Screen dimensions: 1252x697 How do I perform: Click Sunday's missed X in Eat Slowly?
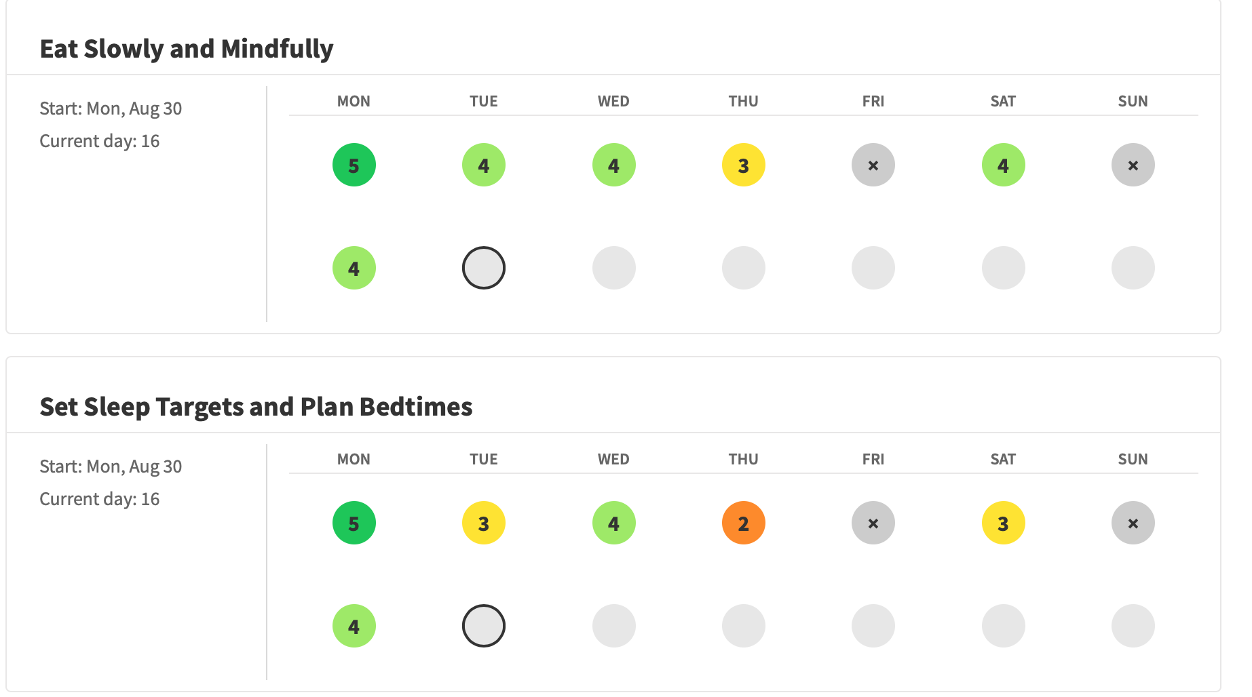coord(1133,165)
